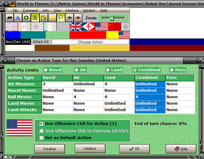Image resolution: width=204 pixels, height=159 pixels.
Task: Click the yellow counter icon showing 4
Action: click(43, 18)
